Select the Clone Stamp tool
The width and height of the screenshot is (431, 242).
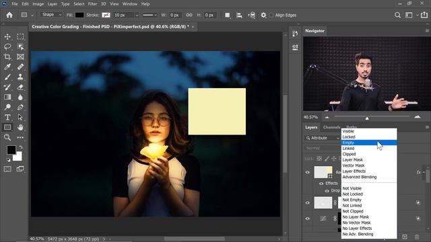tap(20, 77)
